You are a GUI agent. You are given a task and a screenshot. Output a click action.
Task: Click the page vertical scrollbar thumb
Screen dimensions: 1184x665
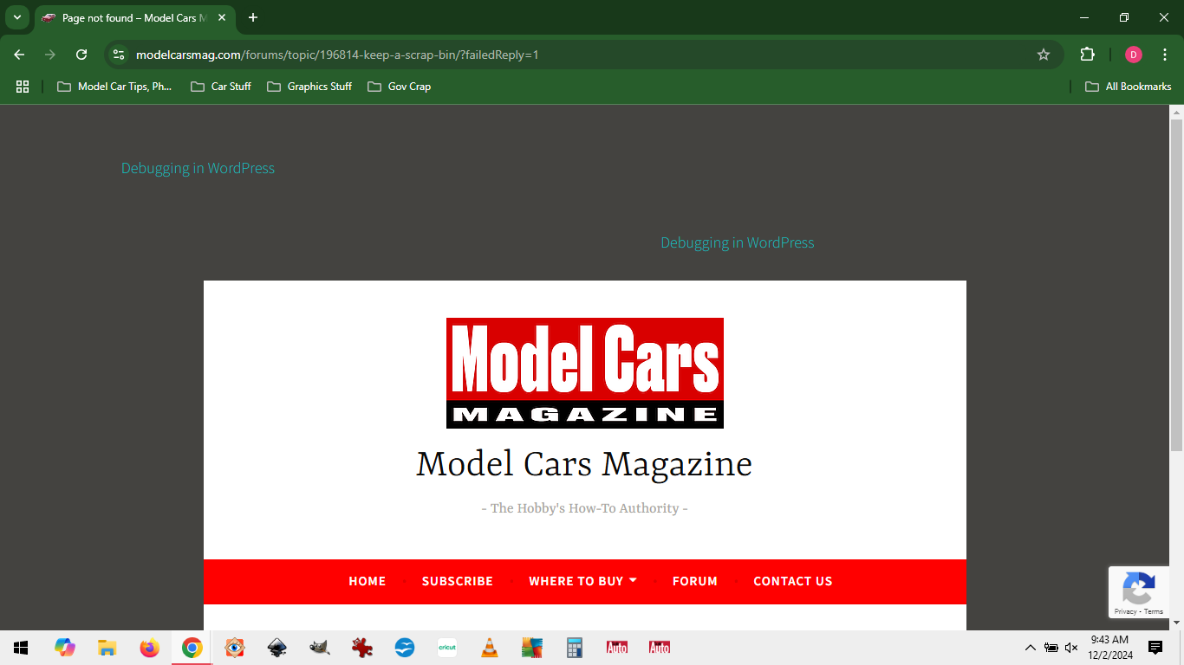1176,286
